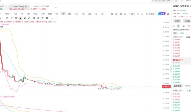Click the zoom-in magnifier tool
The width and height of the screenshot is (191, 112).
[x=16, y=18]
